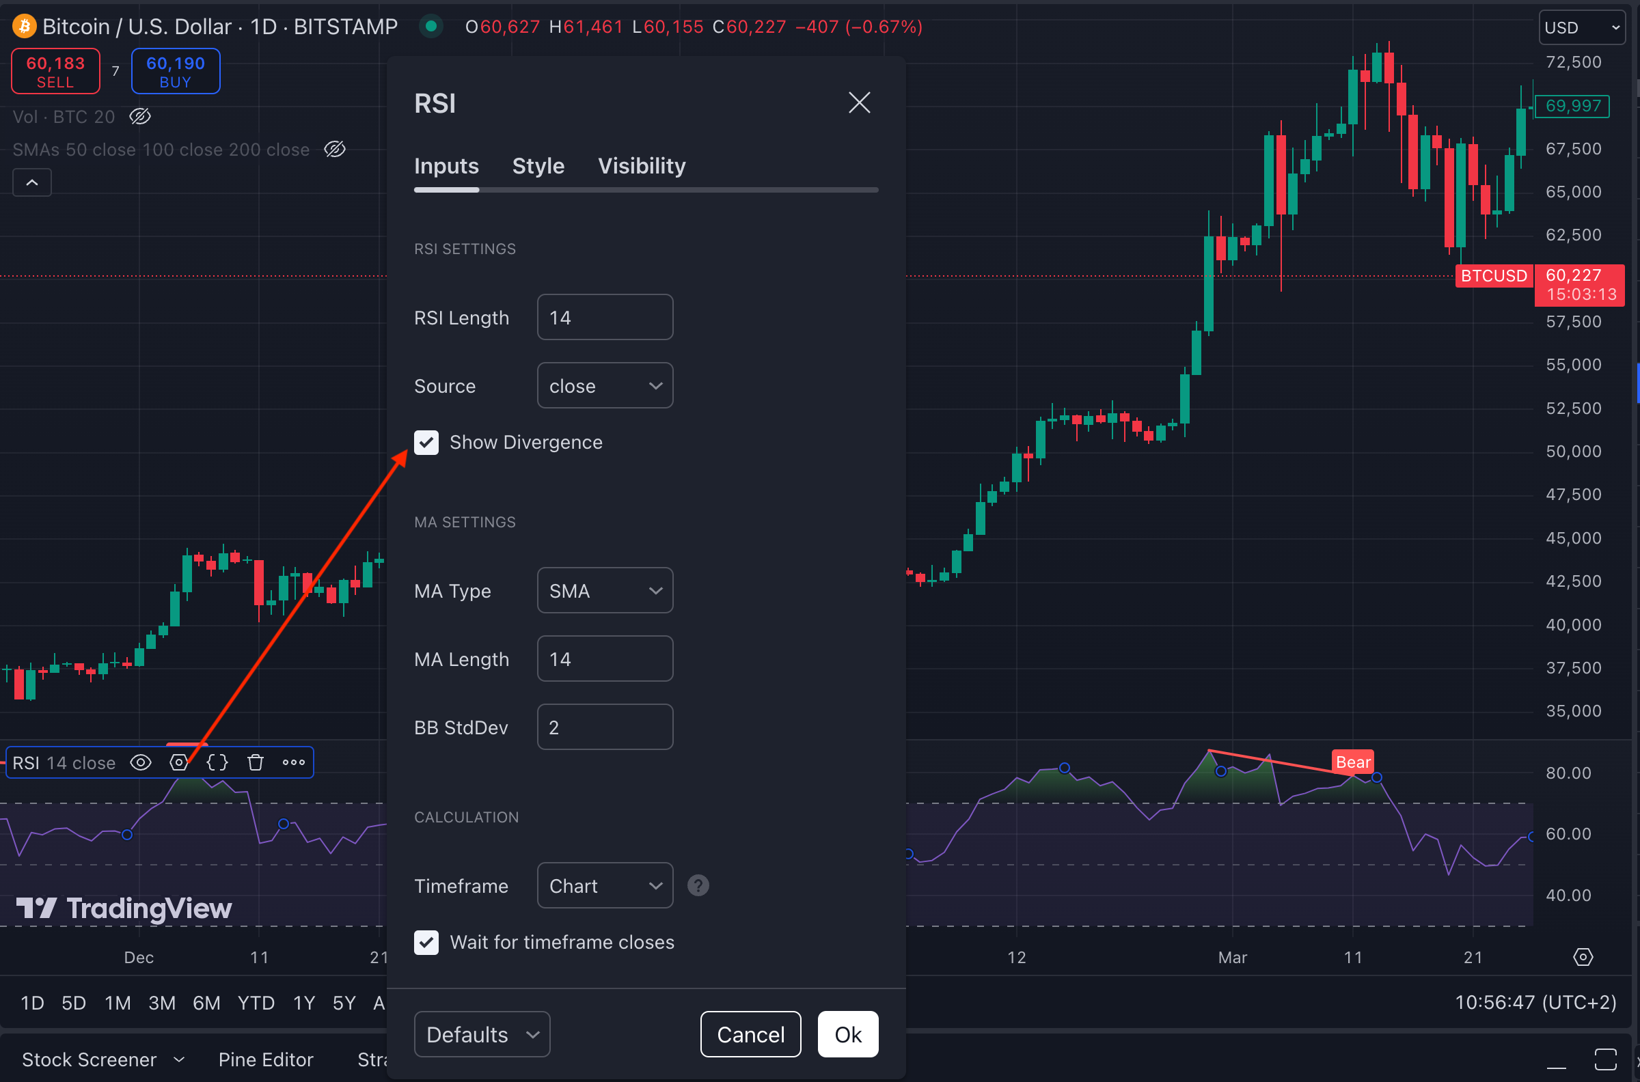The width and height of the screenshot is (1640, 1082).
Task: Select the 5D time range
Action: [x=74, y=1003]
